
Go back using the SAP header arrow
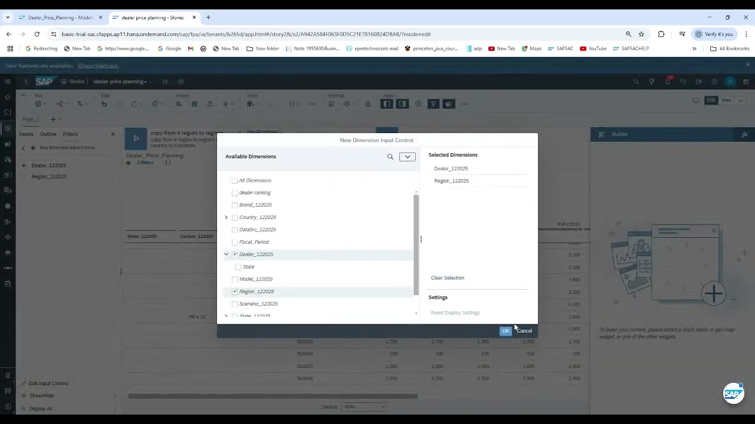(26, 82)
